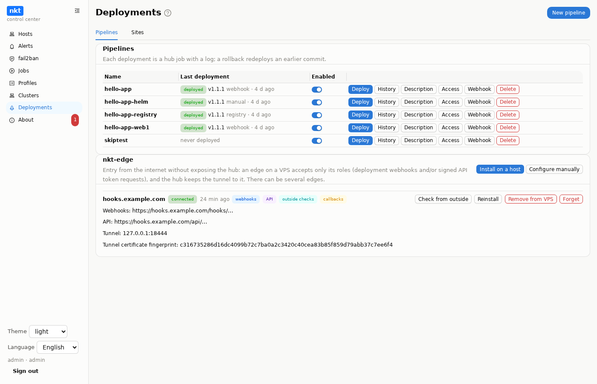This screenshot has width=597, height=384.
Task: Disable the hello-app pipeline toggle
Action: tap(317, 90)
